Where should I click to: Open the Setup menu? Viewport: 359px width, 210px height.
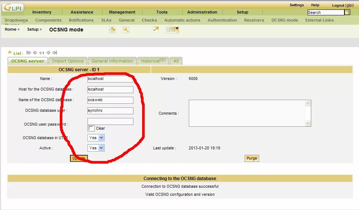click(242, 12)
